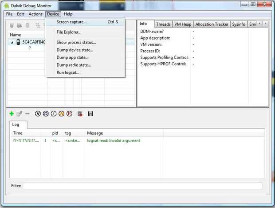Open the Edit menu

[20, 14]
